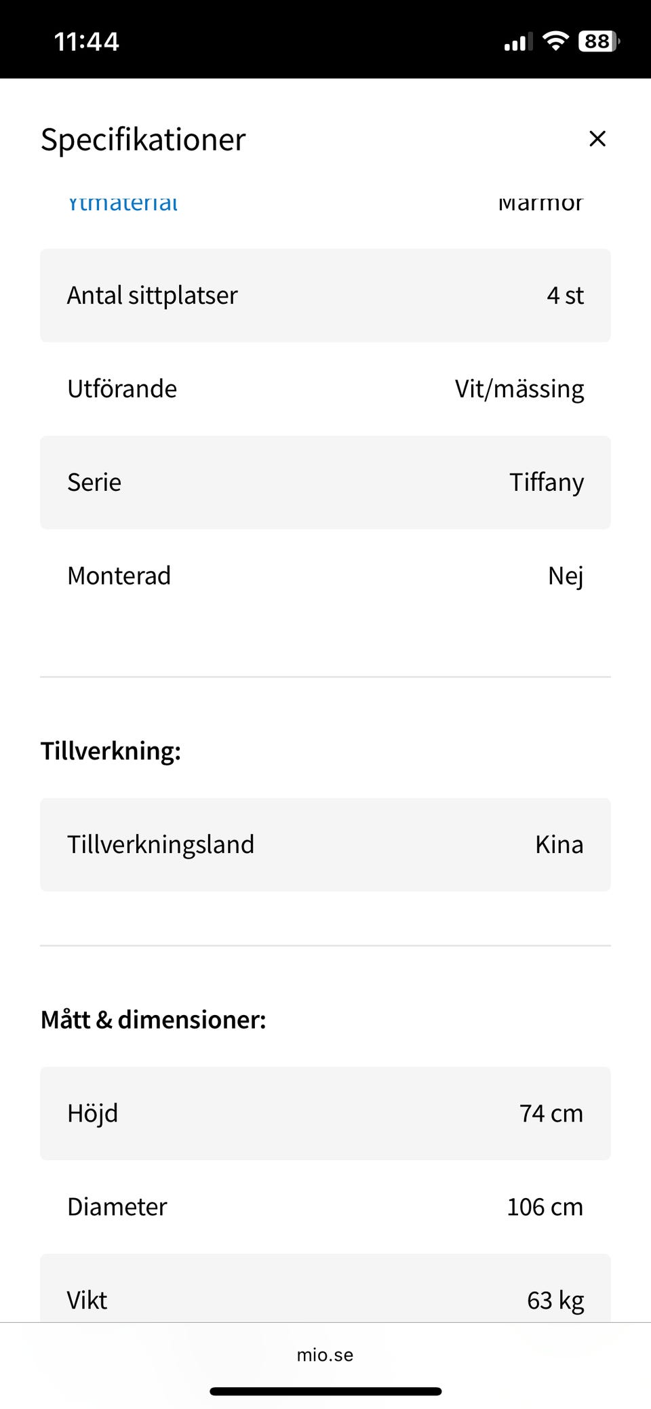Tap the Serie row label
This screenshot has height=1409, width=651.
click(94, 483)
